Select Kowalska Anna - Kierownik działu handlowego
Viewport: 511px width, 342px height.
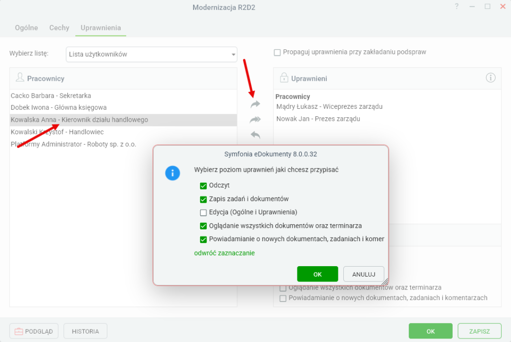(123, 120)
